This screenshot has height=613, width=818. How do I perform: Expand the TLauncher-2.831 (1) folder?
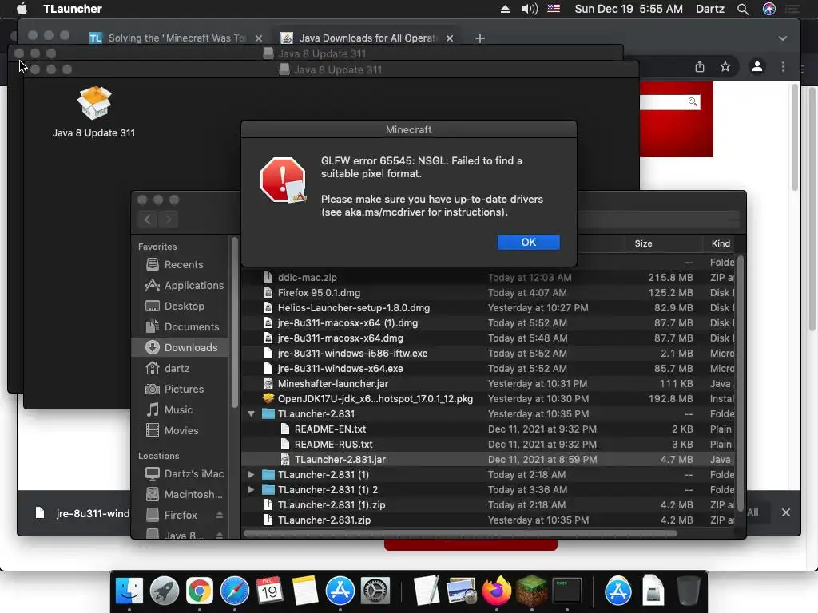[x=251, y=474]
